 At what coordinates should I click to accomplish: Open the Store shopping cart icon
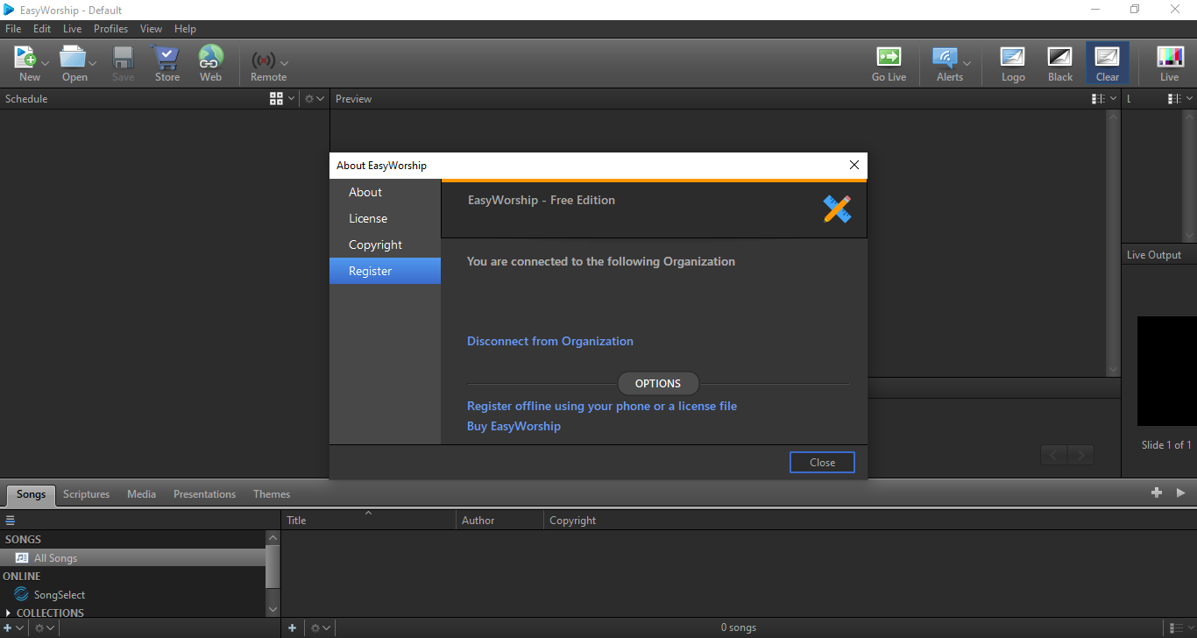(166, 58)
